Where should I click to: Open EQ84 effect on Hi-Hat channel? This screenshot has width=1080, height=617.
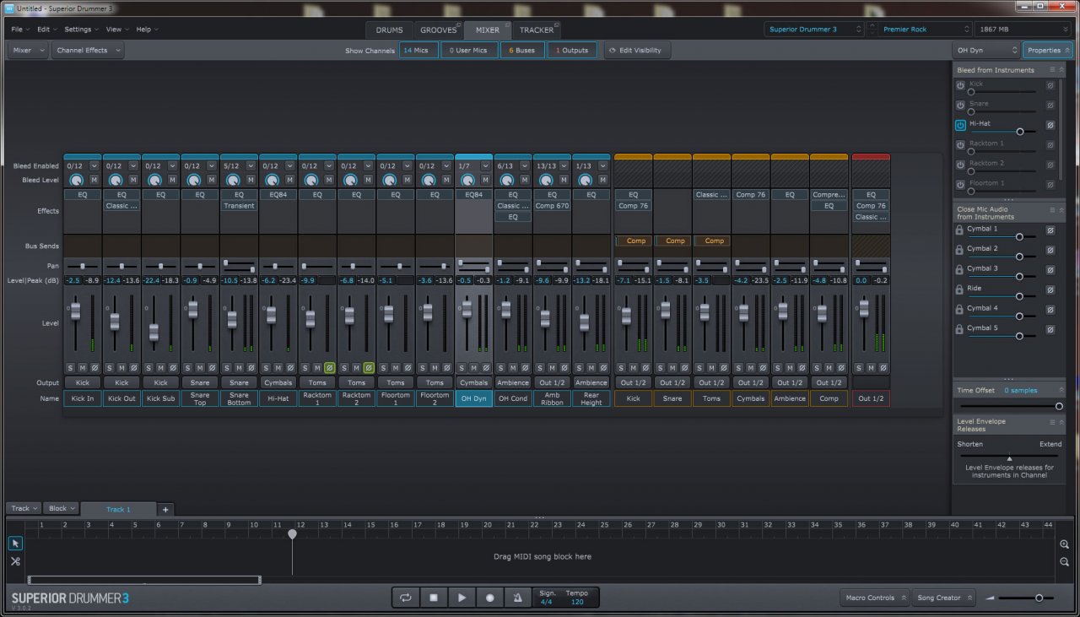tap(278, 195)
